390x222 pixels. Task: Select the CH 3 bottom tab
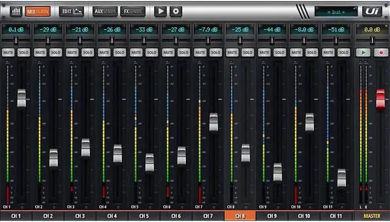80,216
